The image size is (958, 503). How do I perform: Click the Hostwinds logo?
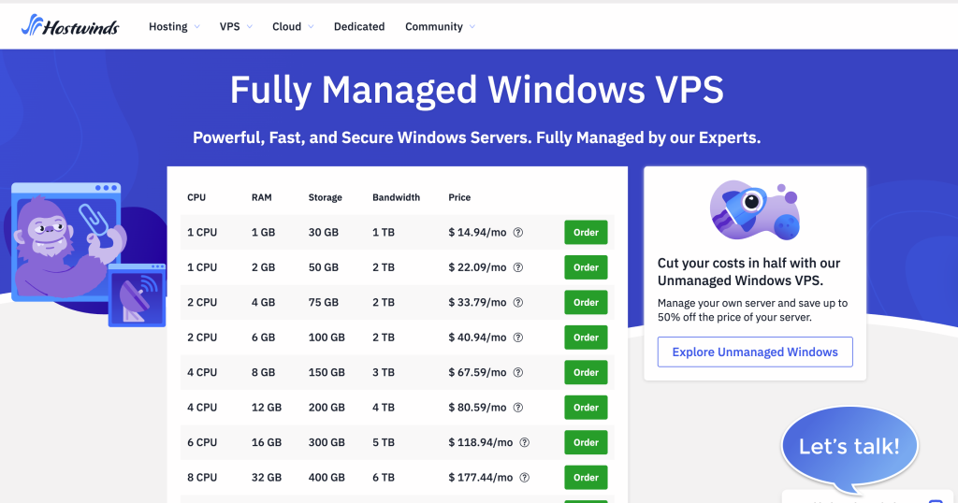pos(70,26)
